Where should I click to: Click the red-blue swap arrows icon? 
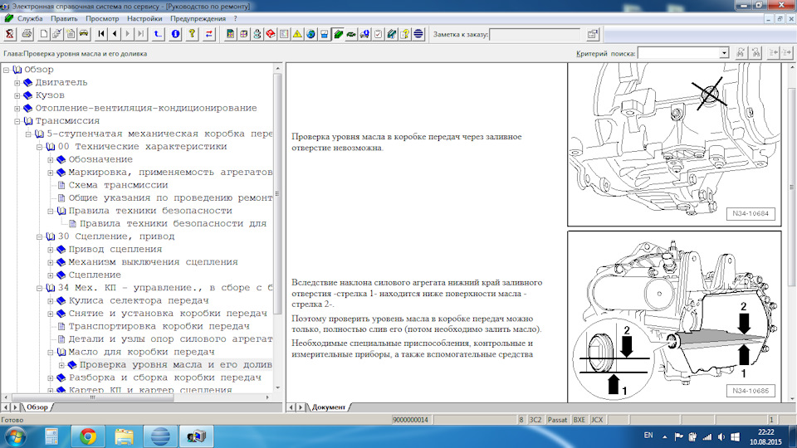pyautogui.click(x=209, y=34)
